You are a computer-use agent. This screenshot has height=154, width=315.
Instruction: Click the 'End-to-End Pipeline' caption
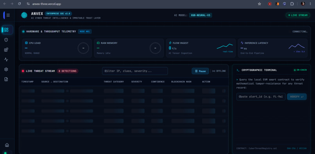252,53
